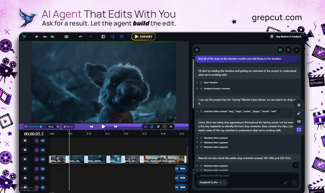Hide the V1 track with eye icon
Screen dimensions: 325x193
(43, 159)
